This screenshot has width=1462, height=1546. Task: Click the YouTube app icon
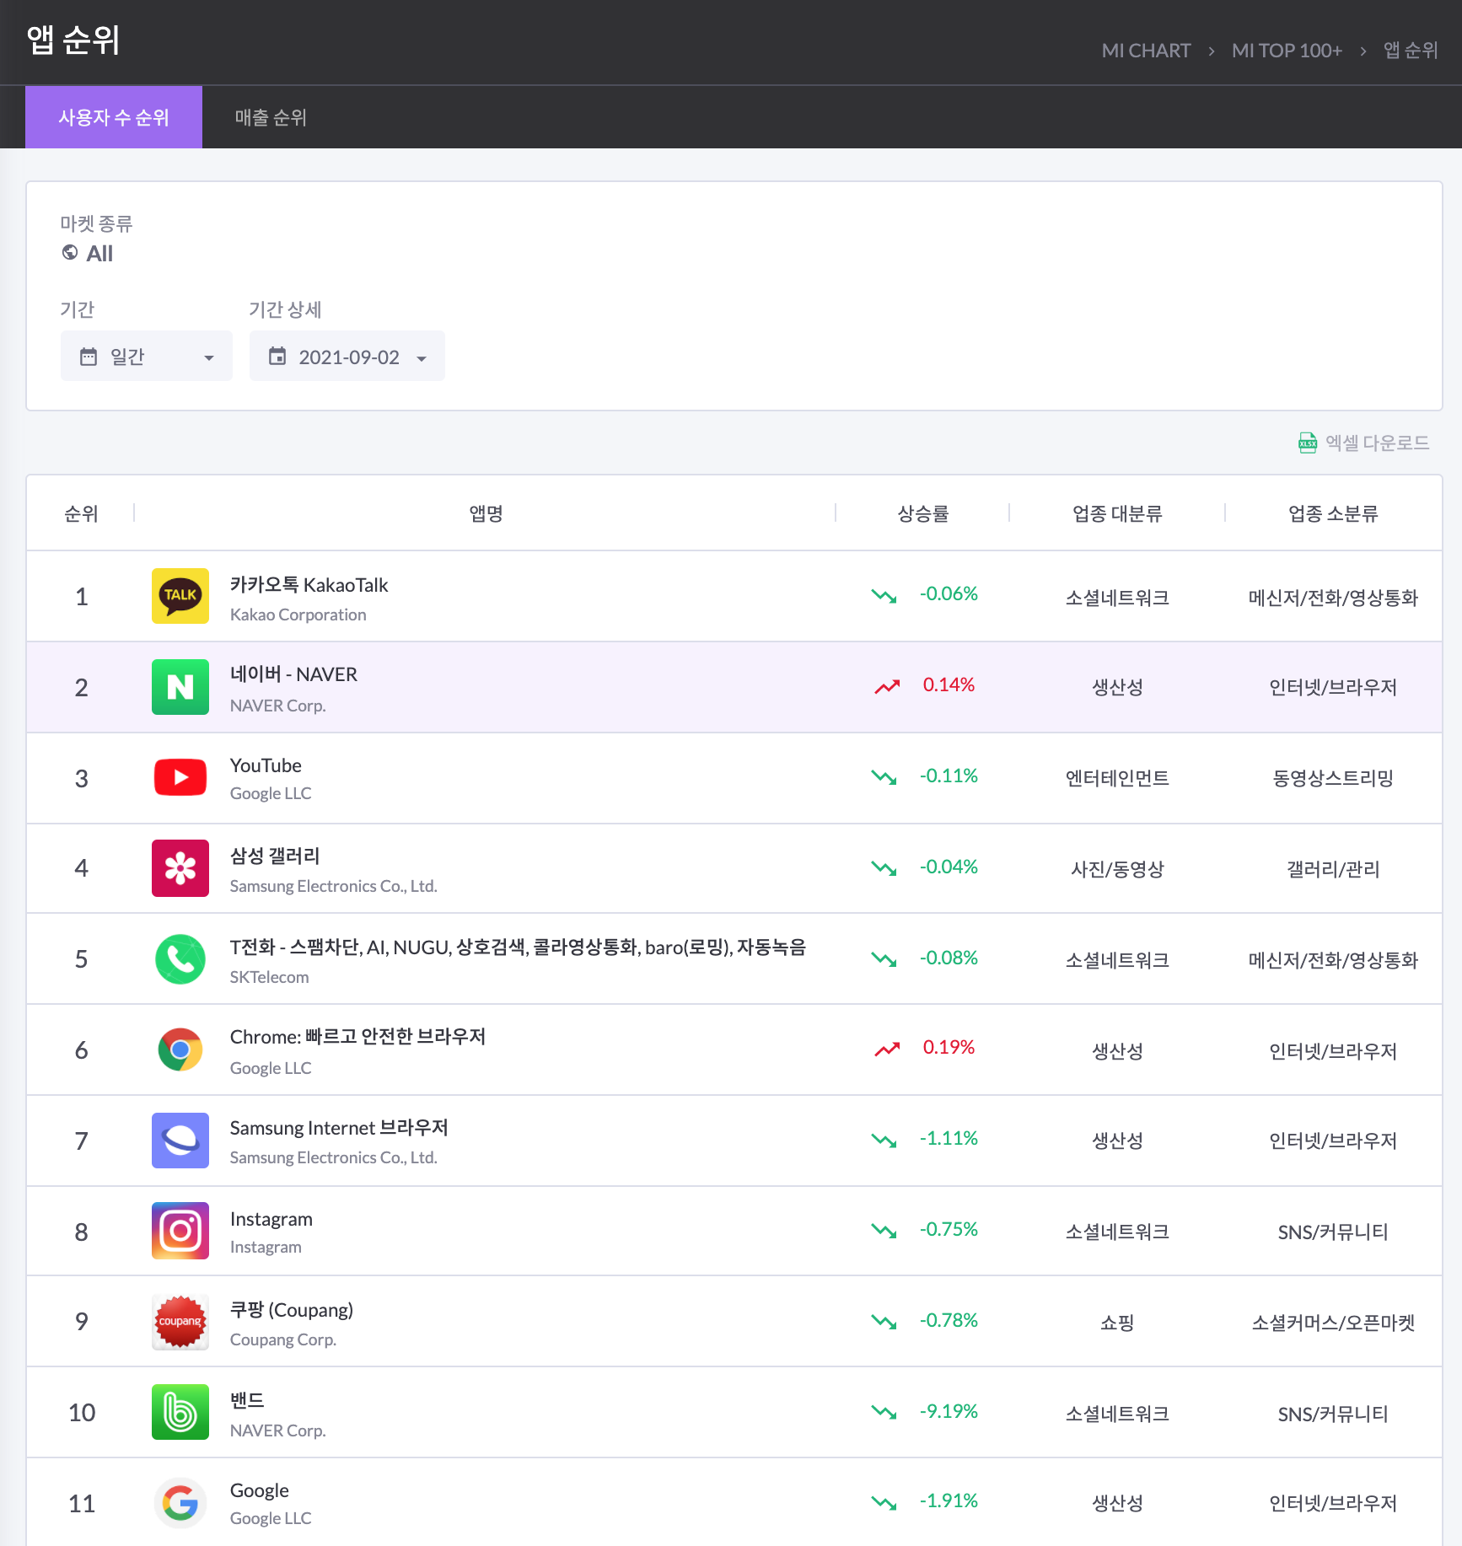tap(180, 778)
